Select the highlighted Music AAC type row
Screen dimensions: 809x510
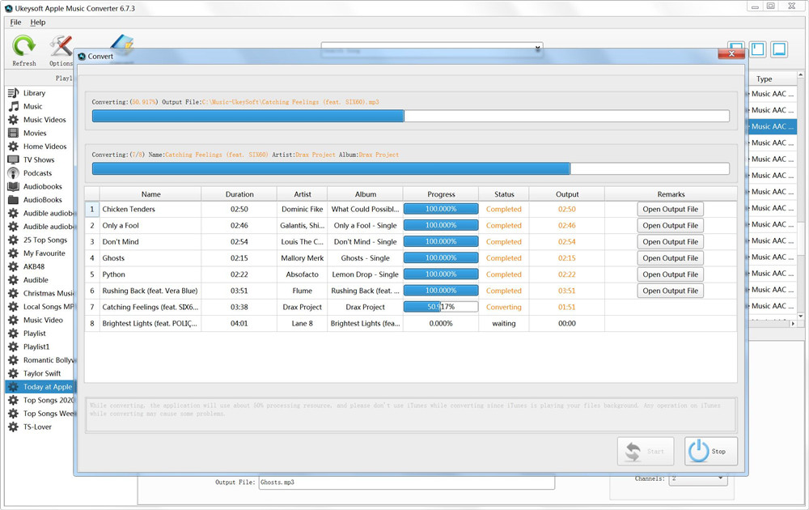point(772,126)
